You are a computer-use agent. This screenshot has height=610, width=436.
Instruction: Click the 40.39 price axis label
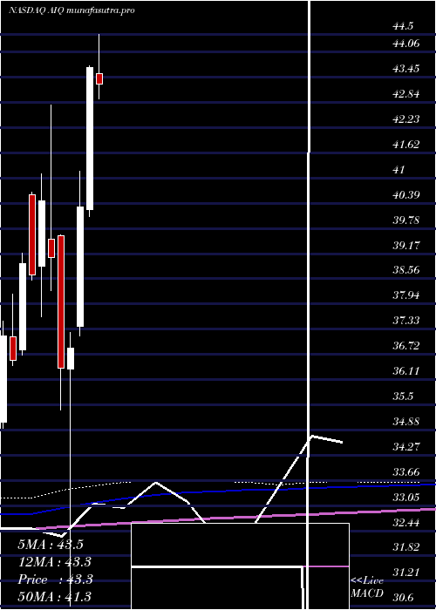(x=406, y=194)
